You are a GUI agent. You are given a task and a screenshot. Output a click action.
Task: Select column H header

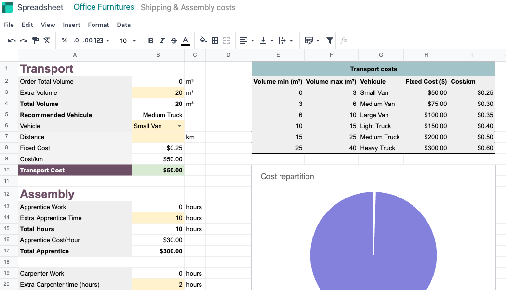(x=426, y=55)
